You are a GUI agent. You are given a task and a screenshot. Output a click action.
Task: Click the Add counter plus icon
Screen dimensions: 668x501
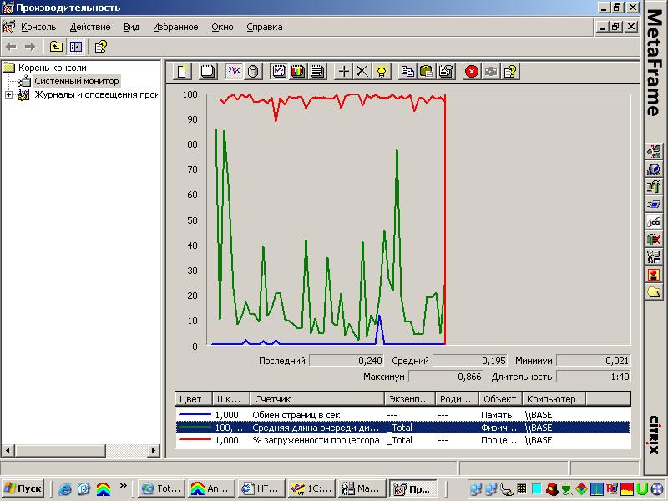click(x=343, y=72)
